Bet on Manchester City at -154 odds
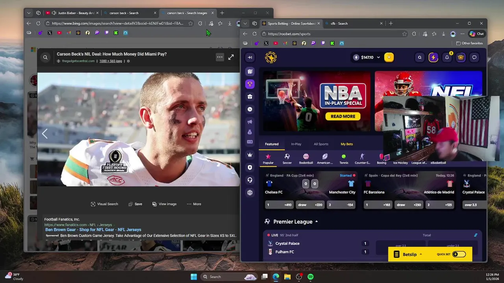The width and height of the screenshot is (504, 283). pyautogui.click(x=341, y=205)
